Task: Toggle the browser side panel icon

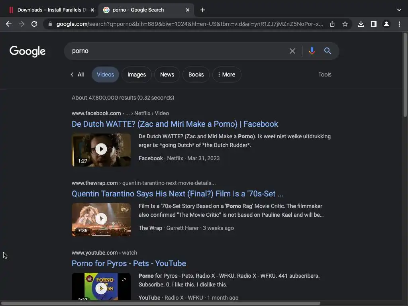Action: click(x=374, y=24)
